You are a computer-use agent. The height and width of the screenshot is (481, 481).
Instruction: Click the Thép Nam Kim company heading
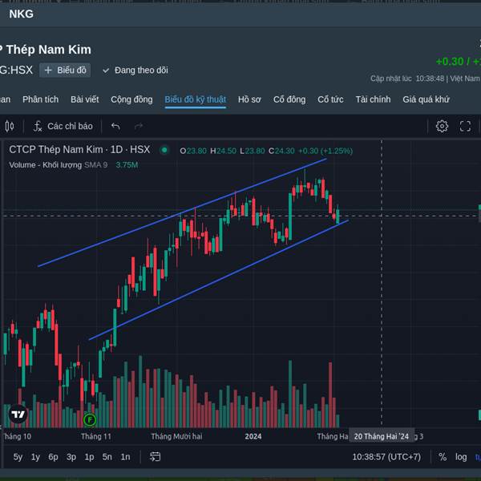48,50
